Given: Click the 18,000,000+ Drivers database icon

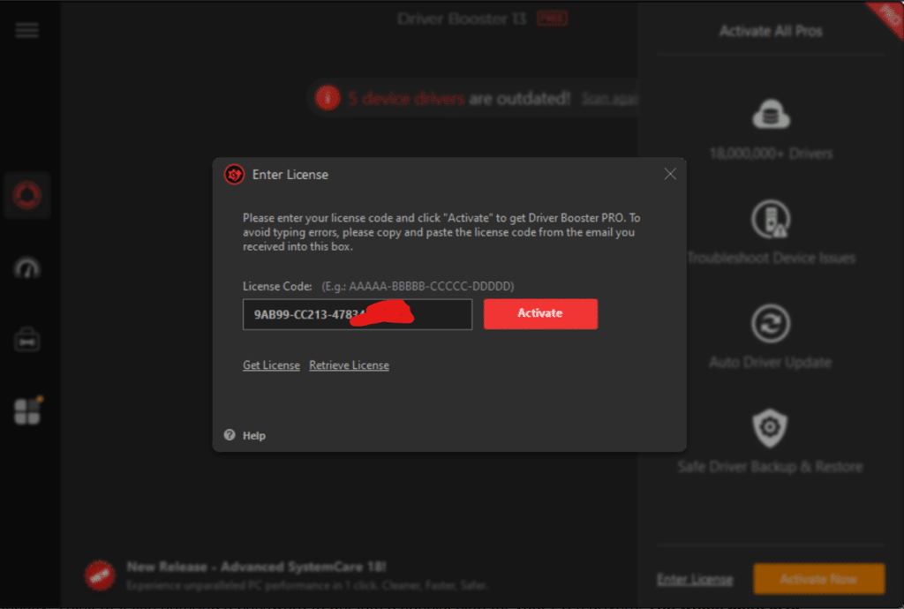Looking at the screenshot, I should [x=771, y=114].
